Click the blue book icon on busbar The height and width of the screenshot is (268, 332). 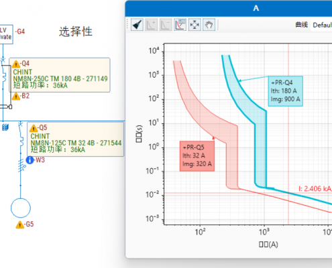point(5,127)
